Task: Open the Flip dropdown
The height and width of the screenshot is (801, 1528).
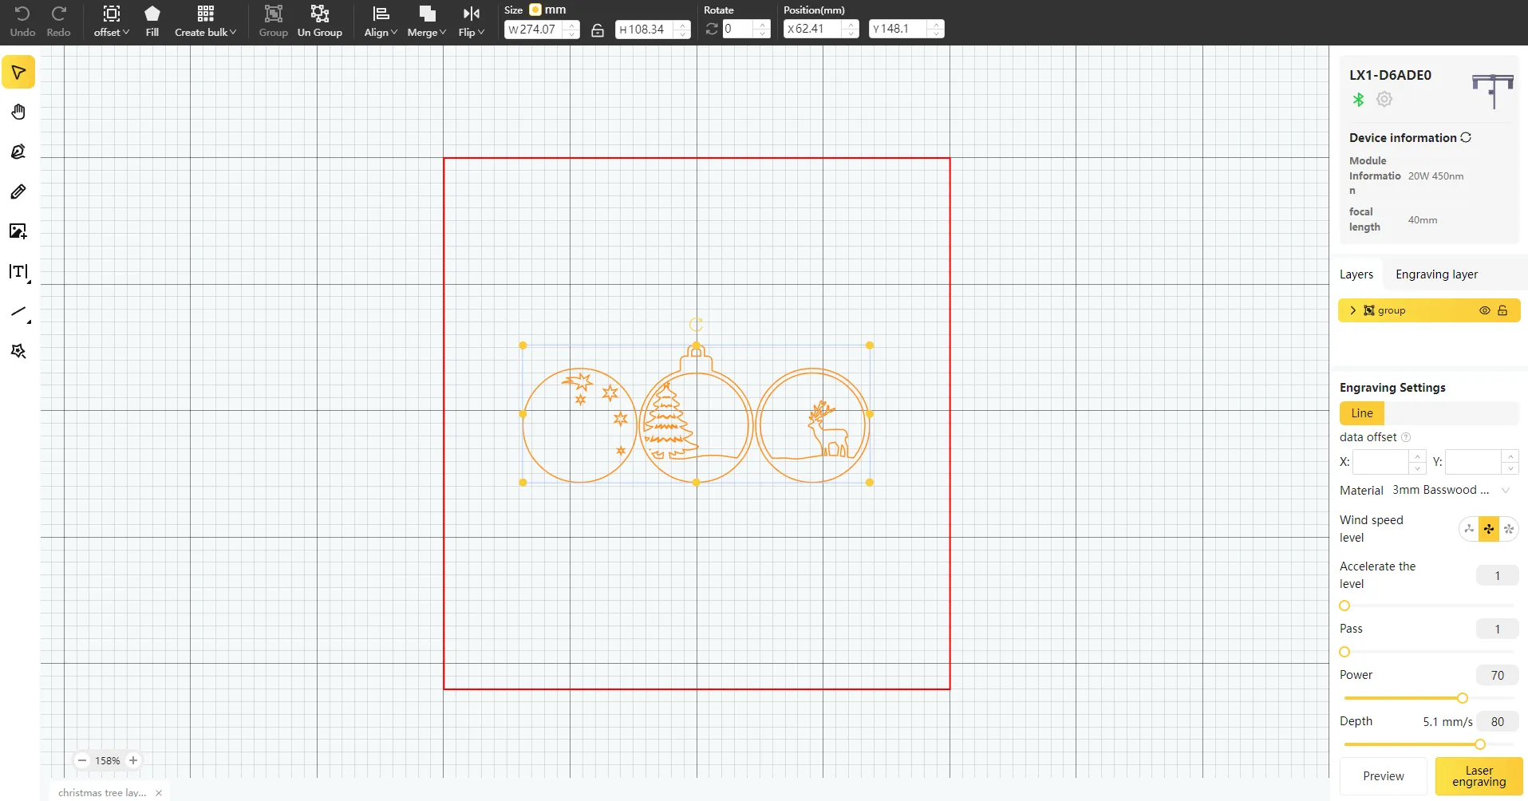Action: coord(472,22)
